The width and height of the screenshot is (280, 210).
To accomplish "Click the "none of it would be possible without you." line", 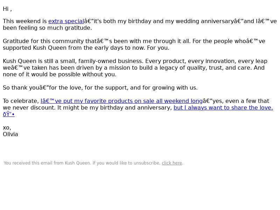I will pos(59,75).
